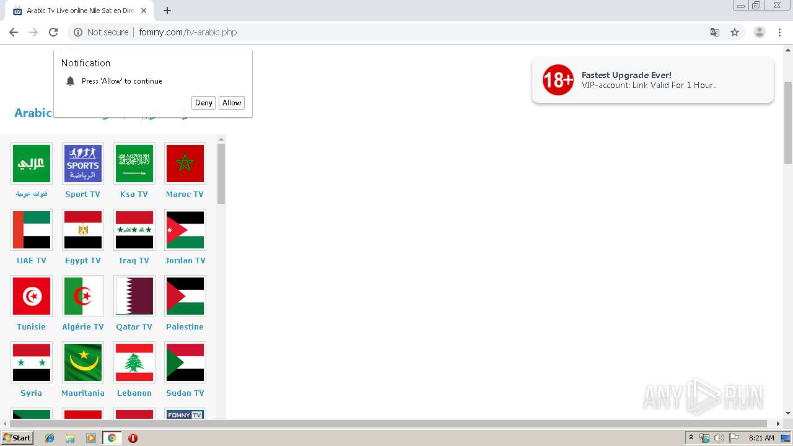Image resolution: width=793 pixels, height=446 pixels.
Task: Click the Sport TV text link
Action: tap(82, 194)
